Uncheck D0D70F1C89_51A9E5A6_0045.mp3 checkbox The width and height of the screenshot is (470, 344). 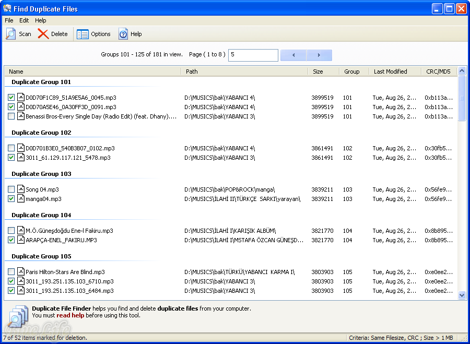click(x=11, y=98)
